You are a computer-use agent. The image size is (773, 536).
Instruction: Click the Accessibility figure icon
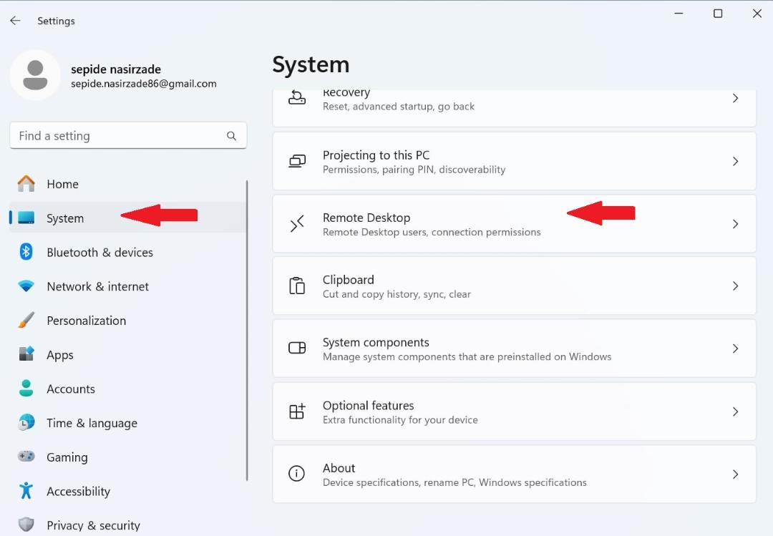[26, 491]
